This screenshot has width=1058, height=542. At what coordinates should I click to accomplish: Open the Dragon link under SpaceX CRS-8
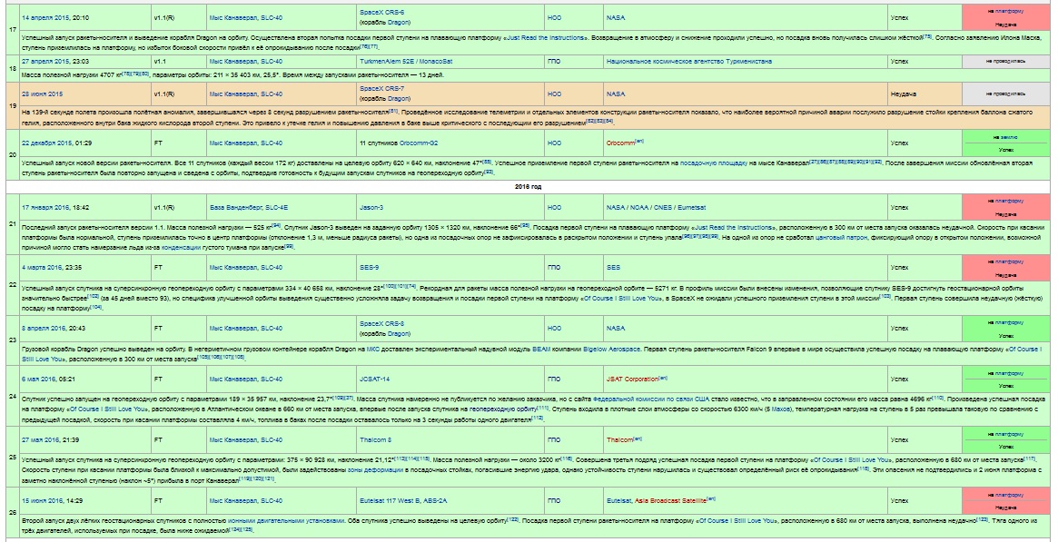(x=399, y=333)
